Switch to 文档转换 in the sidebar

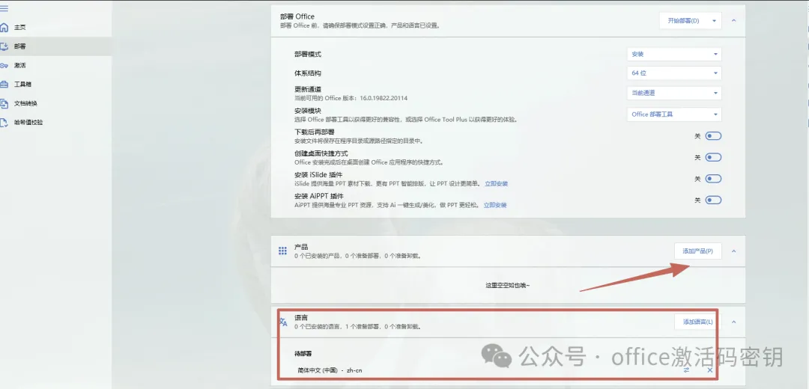(55, 103)
